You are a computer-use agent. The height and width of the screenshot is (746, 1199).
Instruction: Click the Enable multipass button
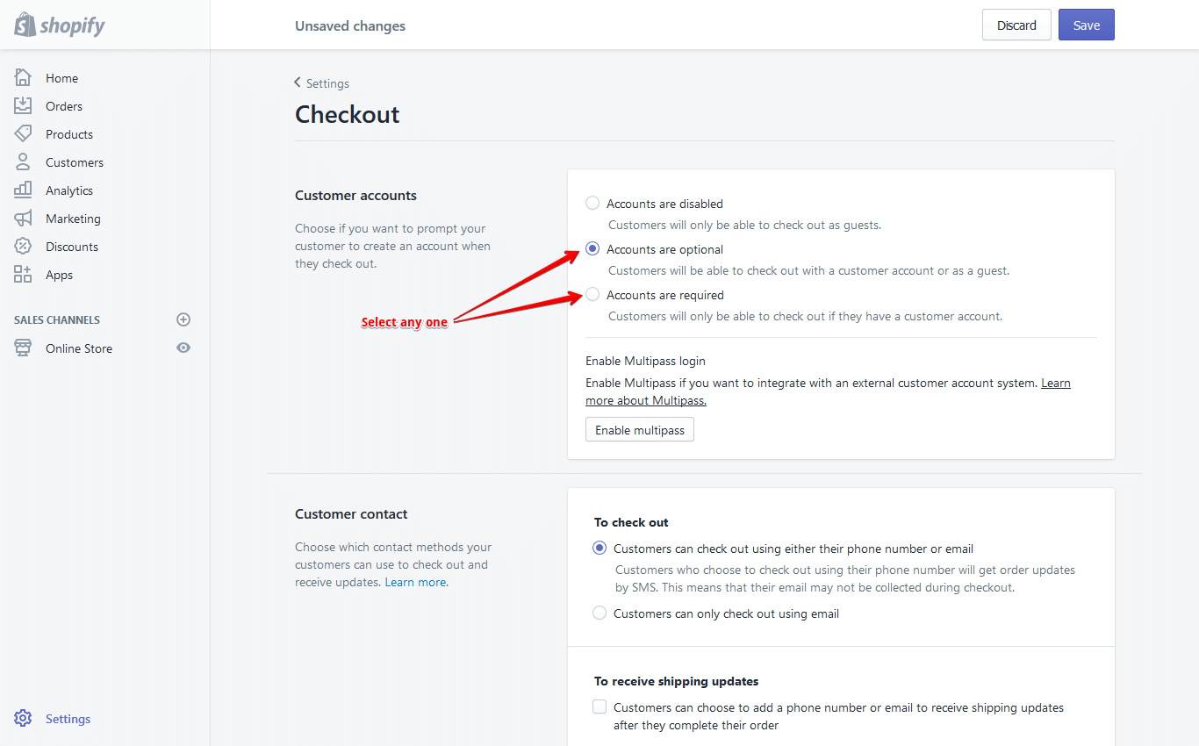click(x=640, y=430)
